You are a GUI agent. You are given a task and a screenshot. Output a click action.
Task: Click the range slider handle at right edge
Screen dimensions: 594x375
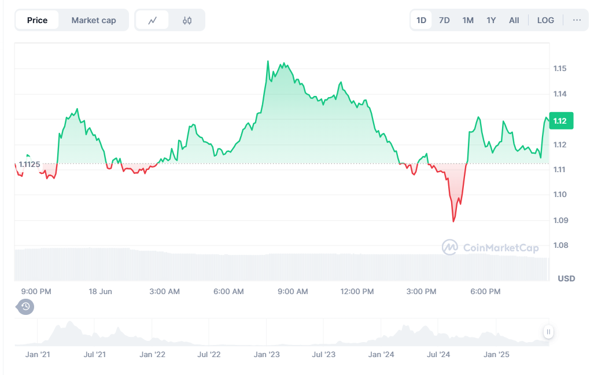[548, 332]
